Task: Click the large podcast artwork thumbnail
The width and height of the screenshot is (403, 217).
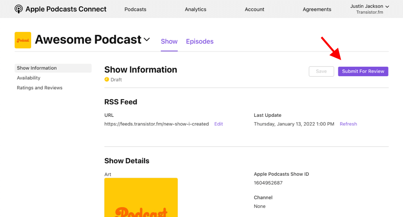Action: pyautogui.click(x=141, y=197)
